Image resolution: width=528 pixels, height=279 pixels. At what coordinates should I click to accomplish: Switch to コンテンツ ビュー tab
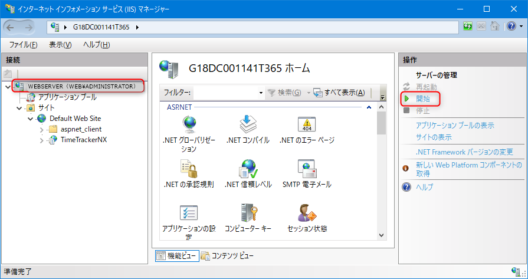(x=227, y=256)
